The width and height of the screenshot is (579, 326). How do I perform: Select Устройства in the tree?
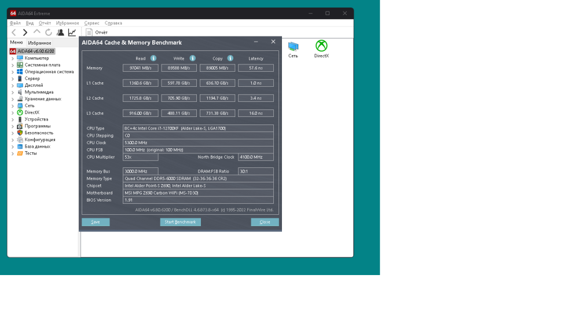click(36, 119)
